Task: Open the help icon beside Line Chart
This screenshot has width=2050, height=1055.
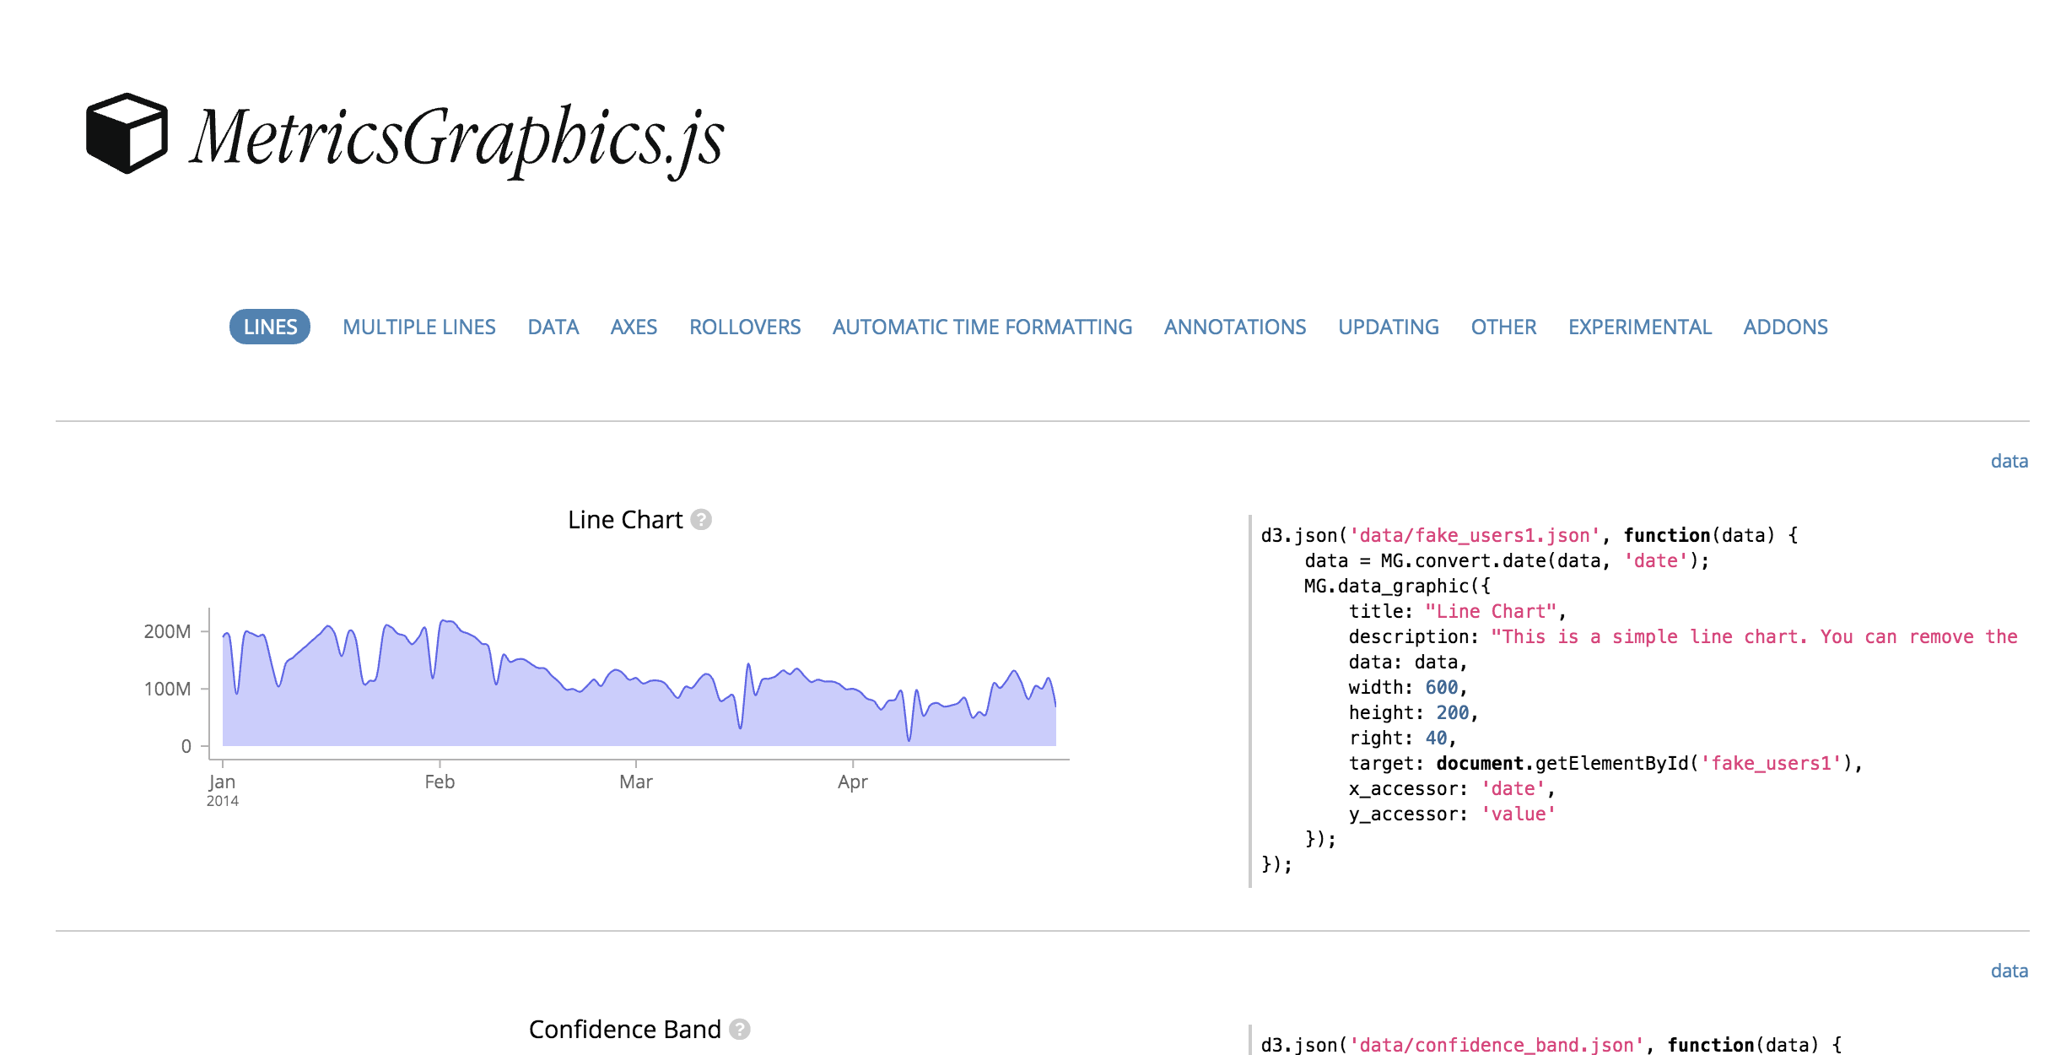Action: (701, 520)
